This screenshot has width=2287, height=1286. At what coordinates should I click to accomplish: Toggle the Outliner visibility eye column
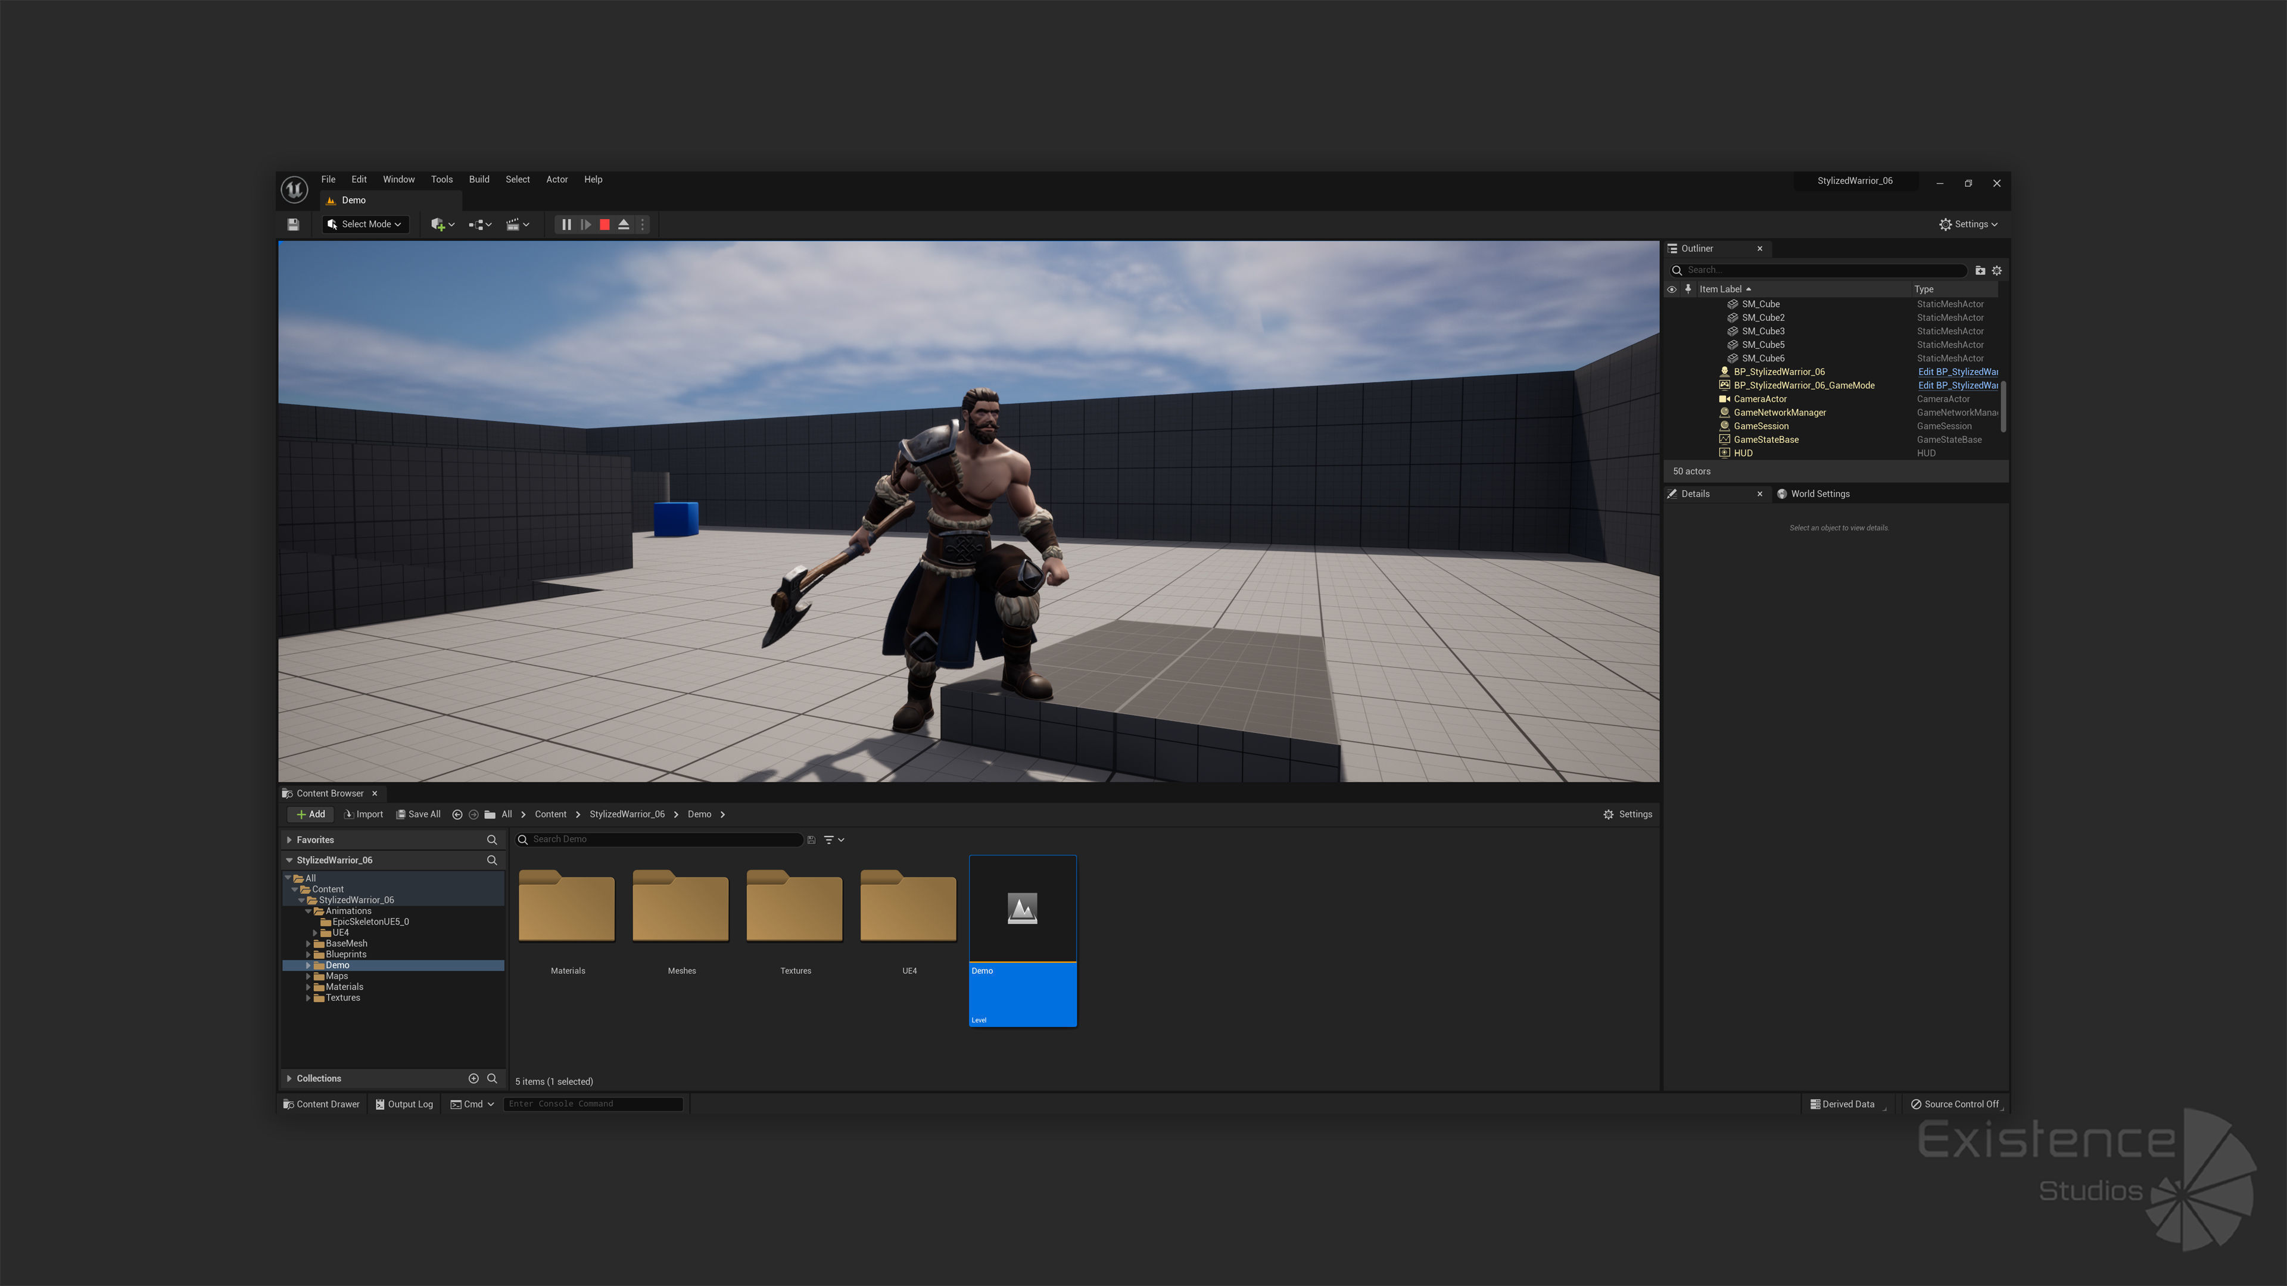pos(1672,289)
